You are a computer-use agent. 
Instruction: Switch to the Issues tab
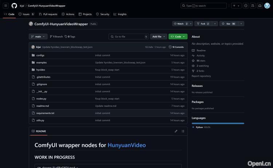pyautogui.click(x=26, y=14)
